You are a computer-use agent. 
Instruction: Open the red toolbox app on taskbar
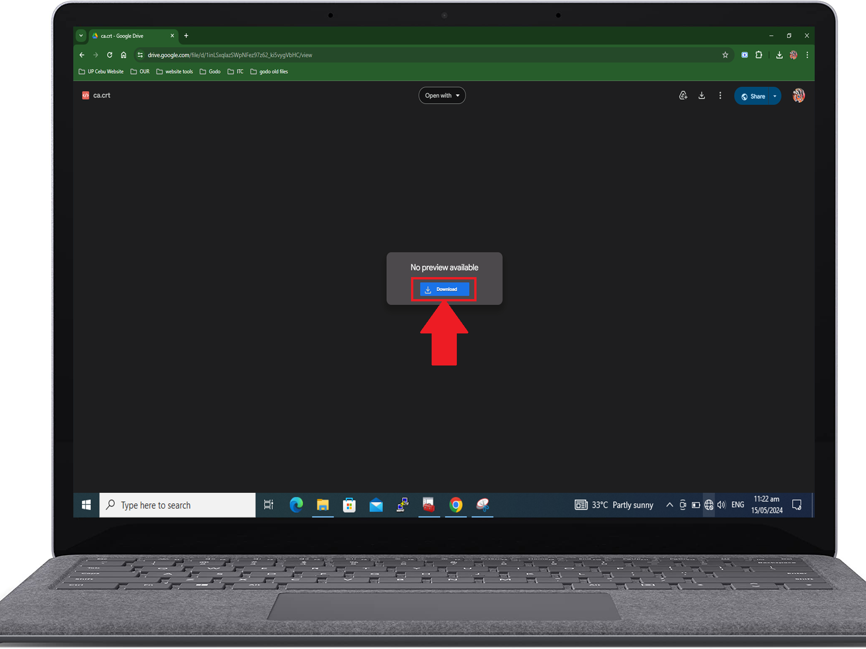tap(429, 505)
